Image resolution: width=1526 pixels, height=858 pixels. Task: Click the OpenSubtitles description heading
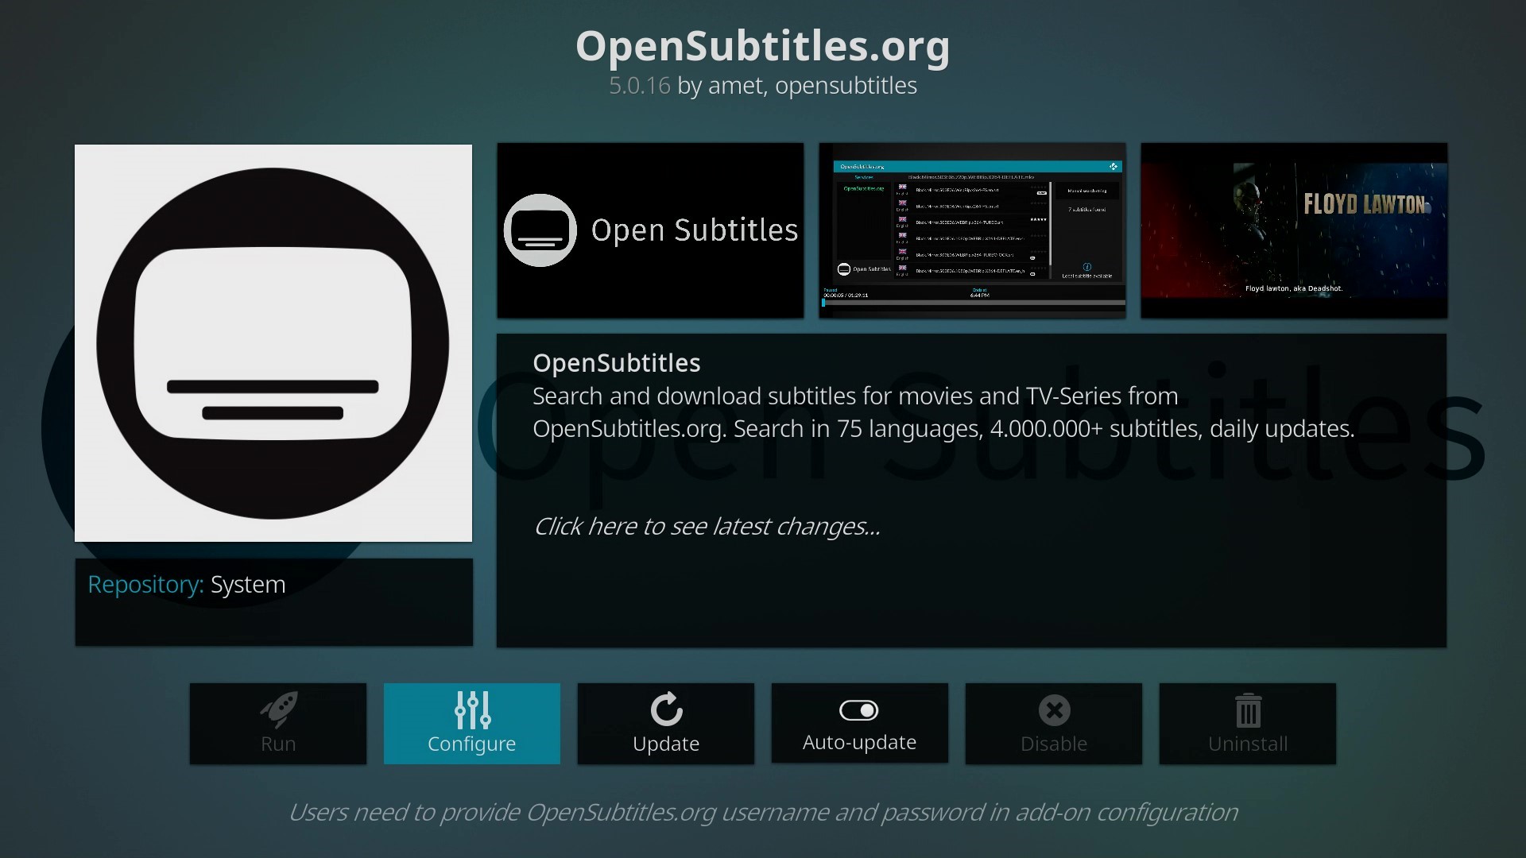coord(617,363)
